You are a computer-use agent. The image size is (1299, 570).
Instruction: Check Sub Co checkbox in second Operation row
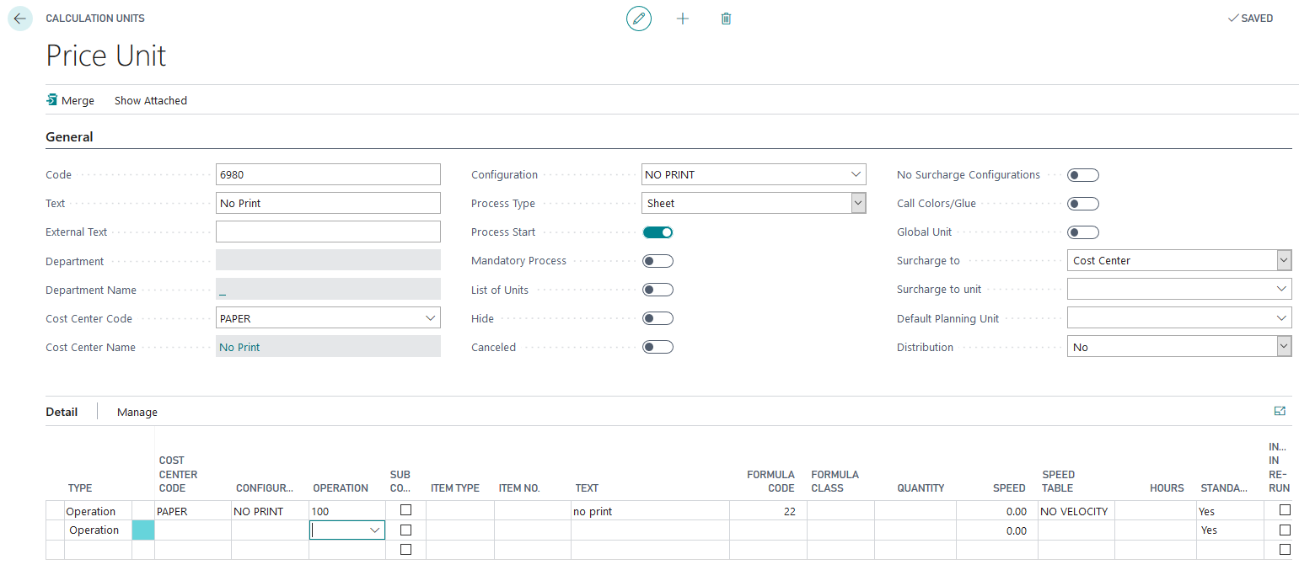click(405, 530)
